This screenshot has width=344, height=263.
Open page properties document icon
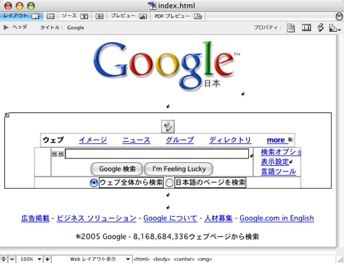coord(291,28)
